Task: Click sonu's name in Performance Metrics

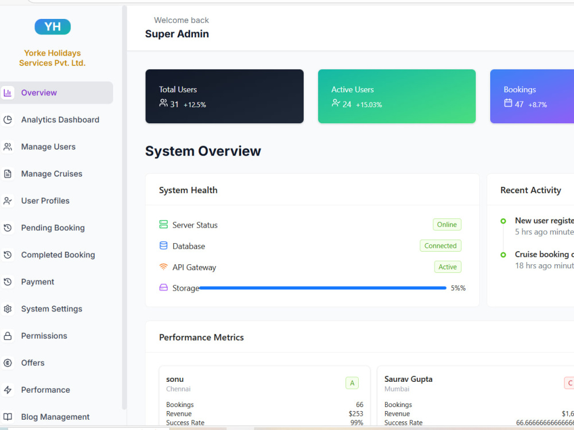Action: [174, 379]
